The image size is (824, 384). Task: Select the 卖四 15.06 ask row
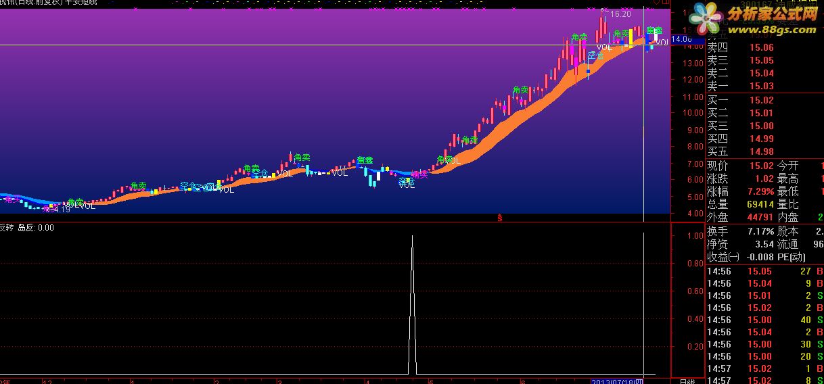tap(765, 47)
